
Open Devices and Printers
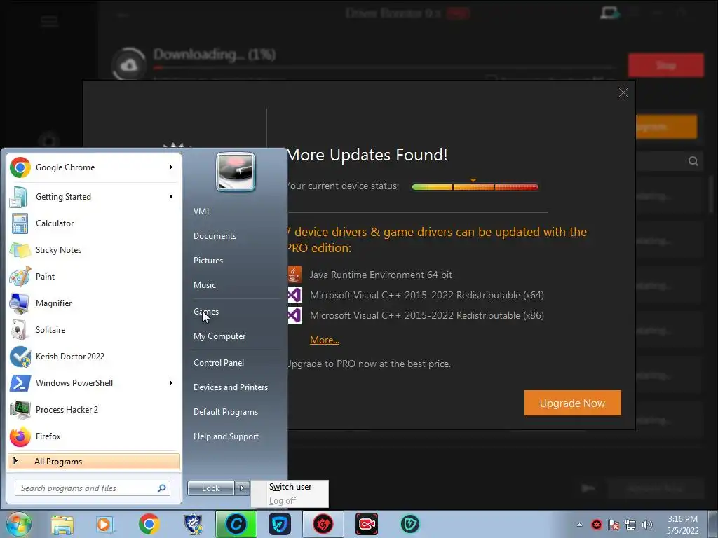[230, 387]
